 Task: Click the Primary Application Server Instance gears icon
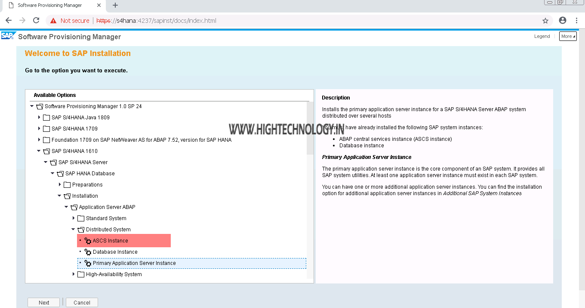pos(88,263)
